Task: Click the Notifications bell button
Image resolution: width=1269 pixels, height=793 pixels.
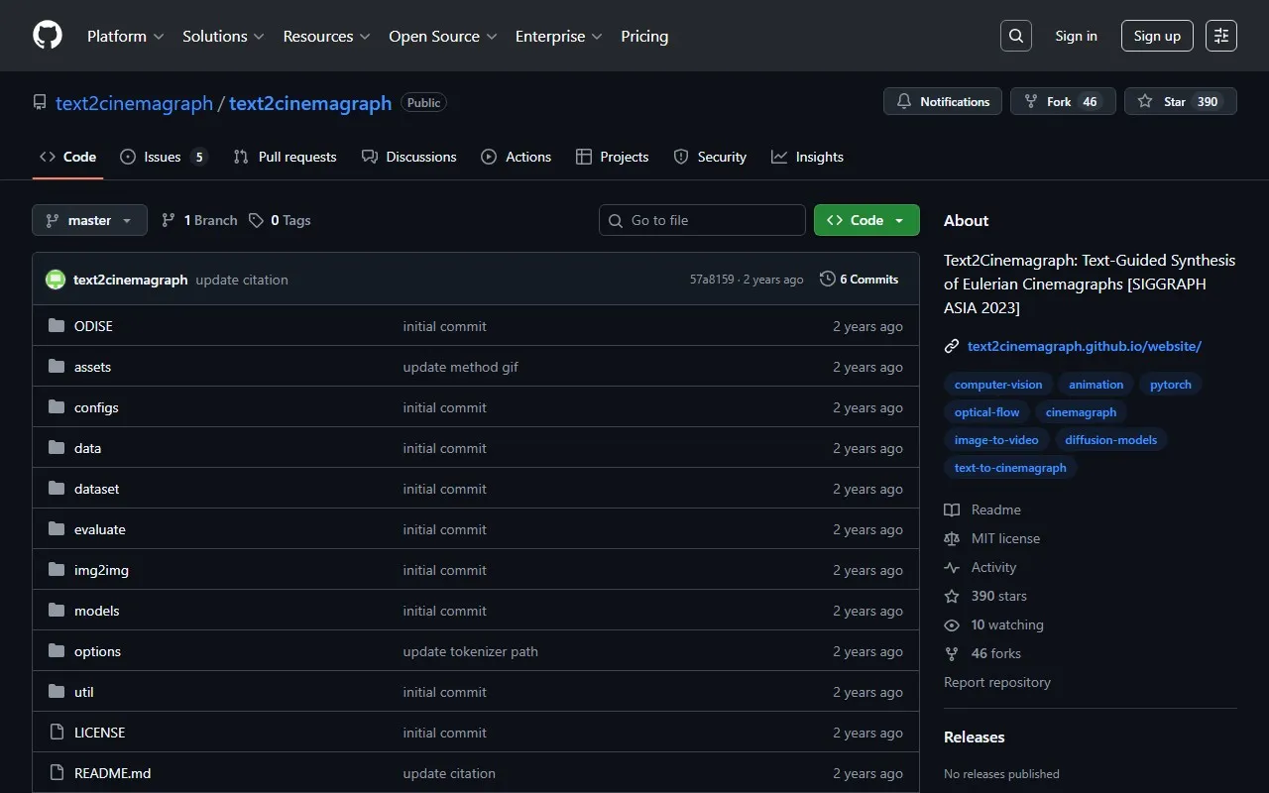Action: pyautogui.click(x=943, y=101)
